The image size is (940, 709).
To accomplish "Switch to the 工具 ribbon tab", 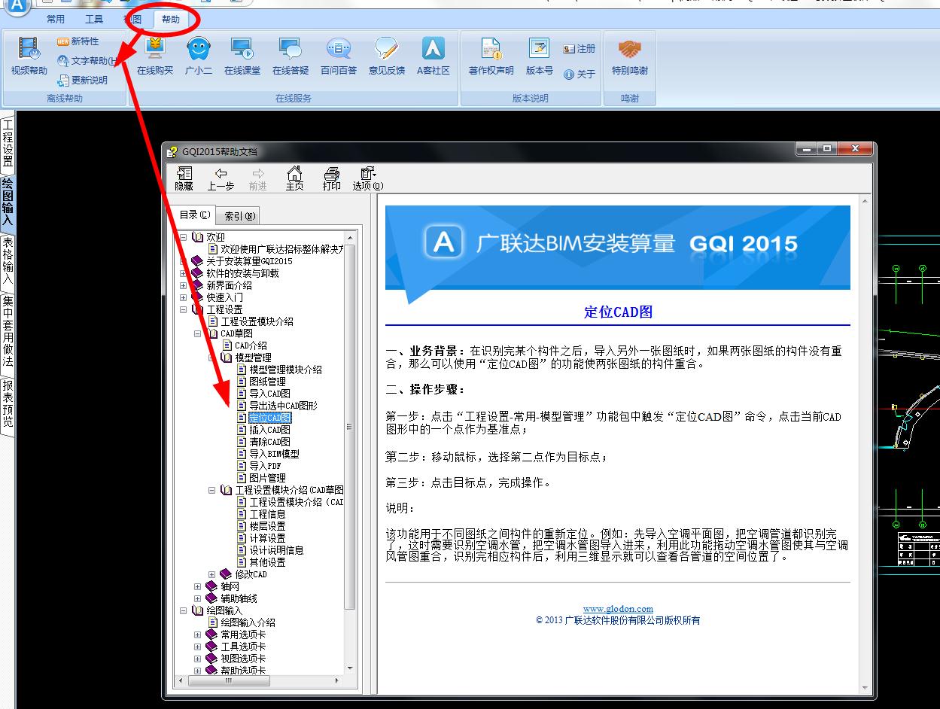I will [x=94, y=19].
